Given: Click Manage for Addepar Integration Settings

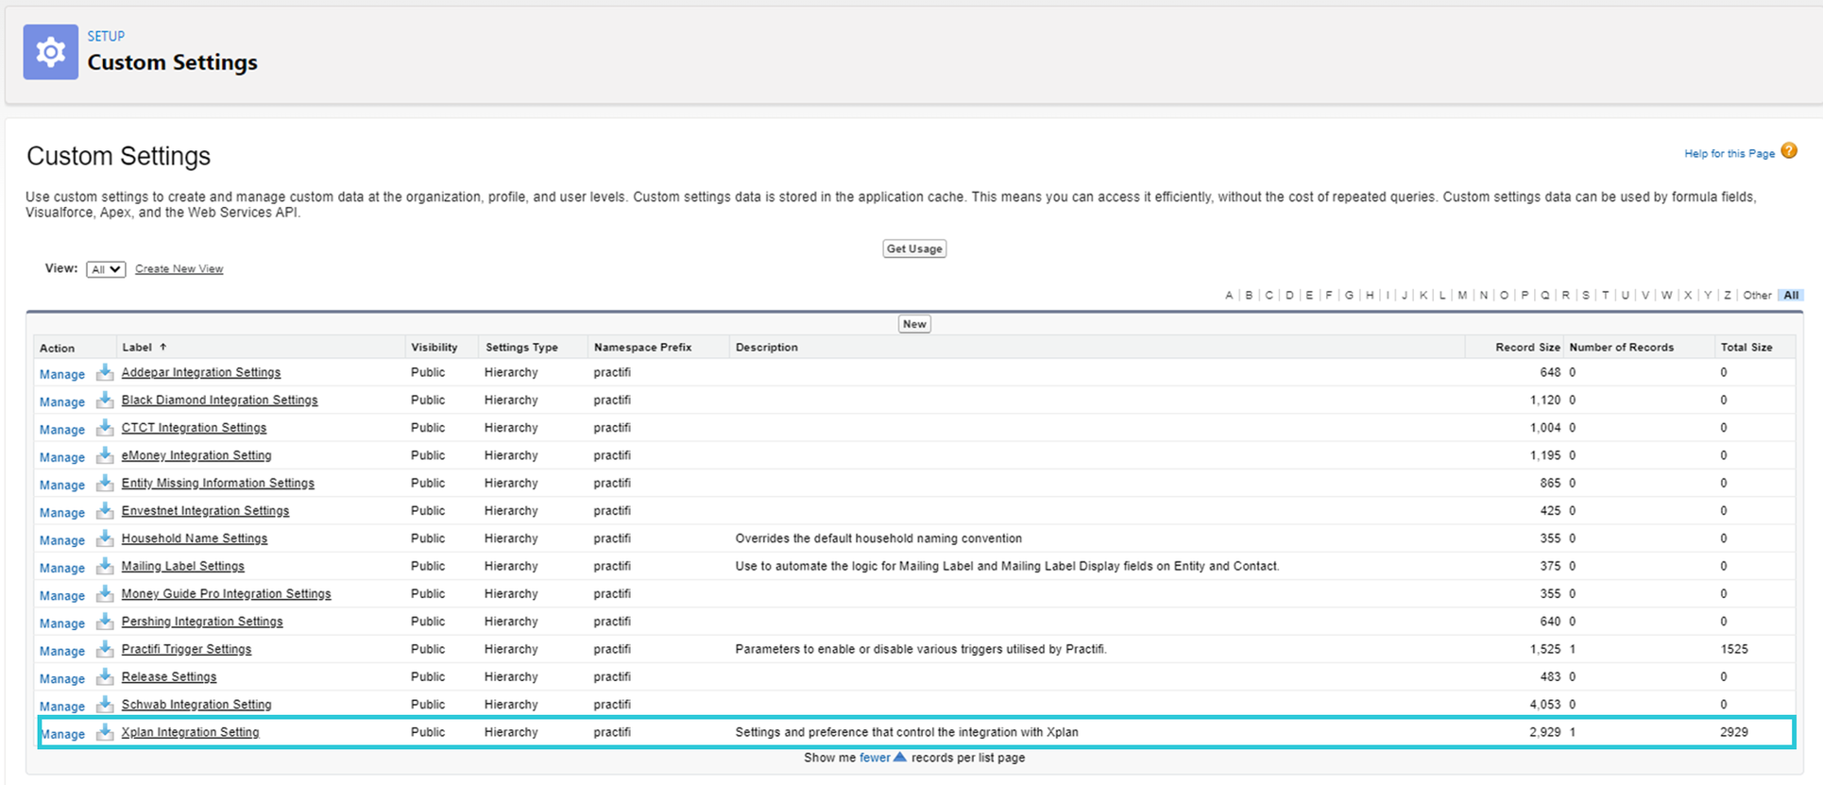Looking at the screenshot, I should 62,374.
